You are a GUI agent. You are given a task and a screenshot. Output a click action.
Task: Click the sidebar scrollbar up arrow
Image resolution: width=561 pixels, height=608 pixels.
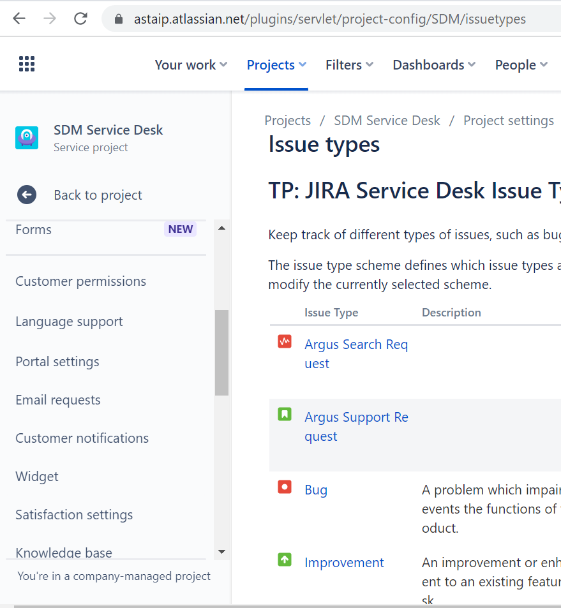[x=221, y=228]
